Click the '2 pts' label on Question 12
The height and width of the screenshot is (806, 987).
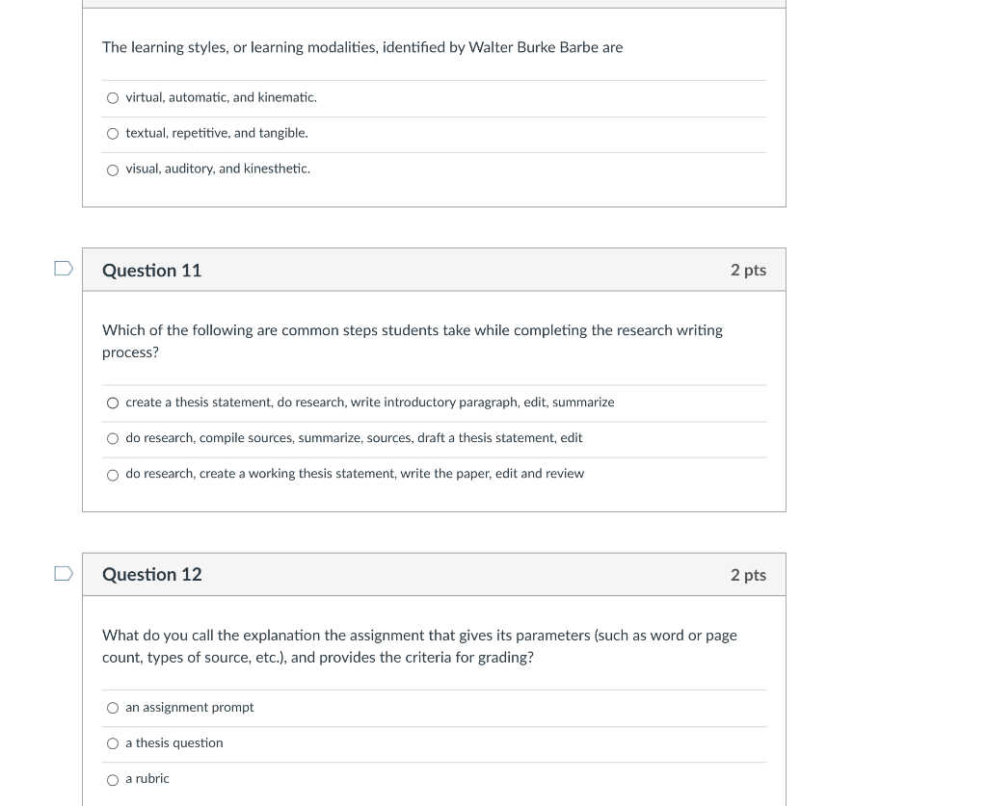[748, 574]
